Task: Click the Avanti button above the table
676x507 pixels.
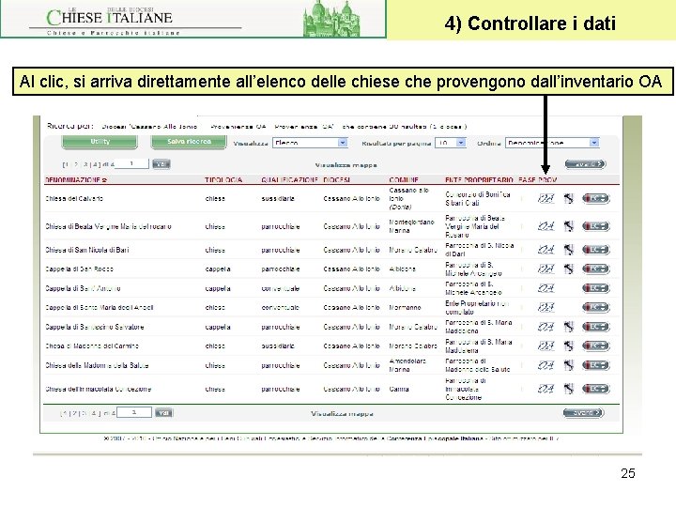Action: (586, 164)
